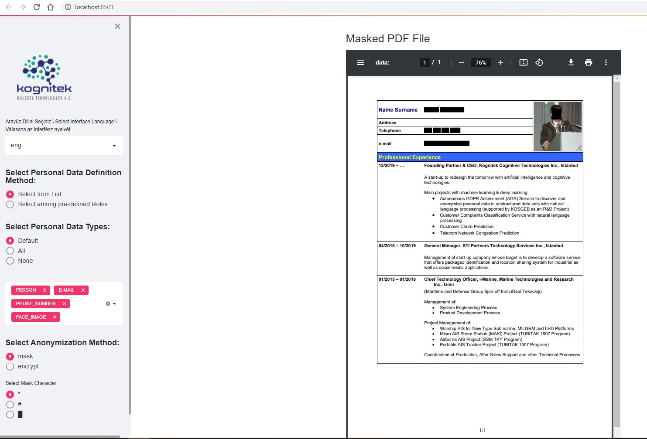This screenshot has height=439, width=647.
Task: Click the PHONE_NUMBER tag label
Action: click(36, 303)
